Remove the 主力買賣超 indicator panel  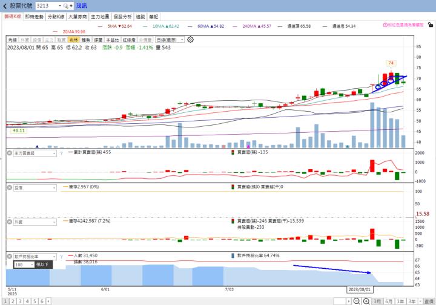[8, 153]
